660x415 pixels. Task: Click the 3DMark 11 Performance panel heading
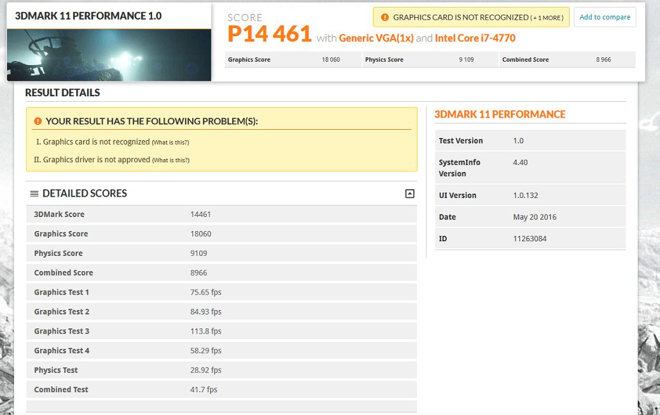click(x=500, y=115)
